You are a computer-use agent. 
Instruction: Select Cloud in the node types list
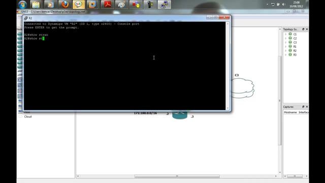point(28,116)
